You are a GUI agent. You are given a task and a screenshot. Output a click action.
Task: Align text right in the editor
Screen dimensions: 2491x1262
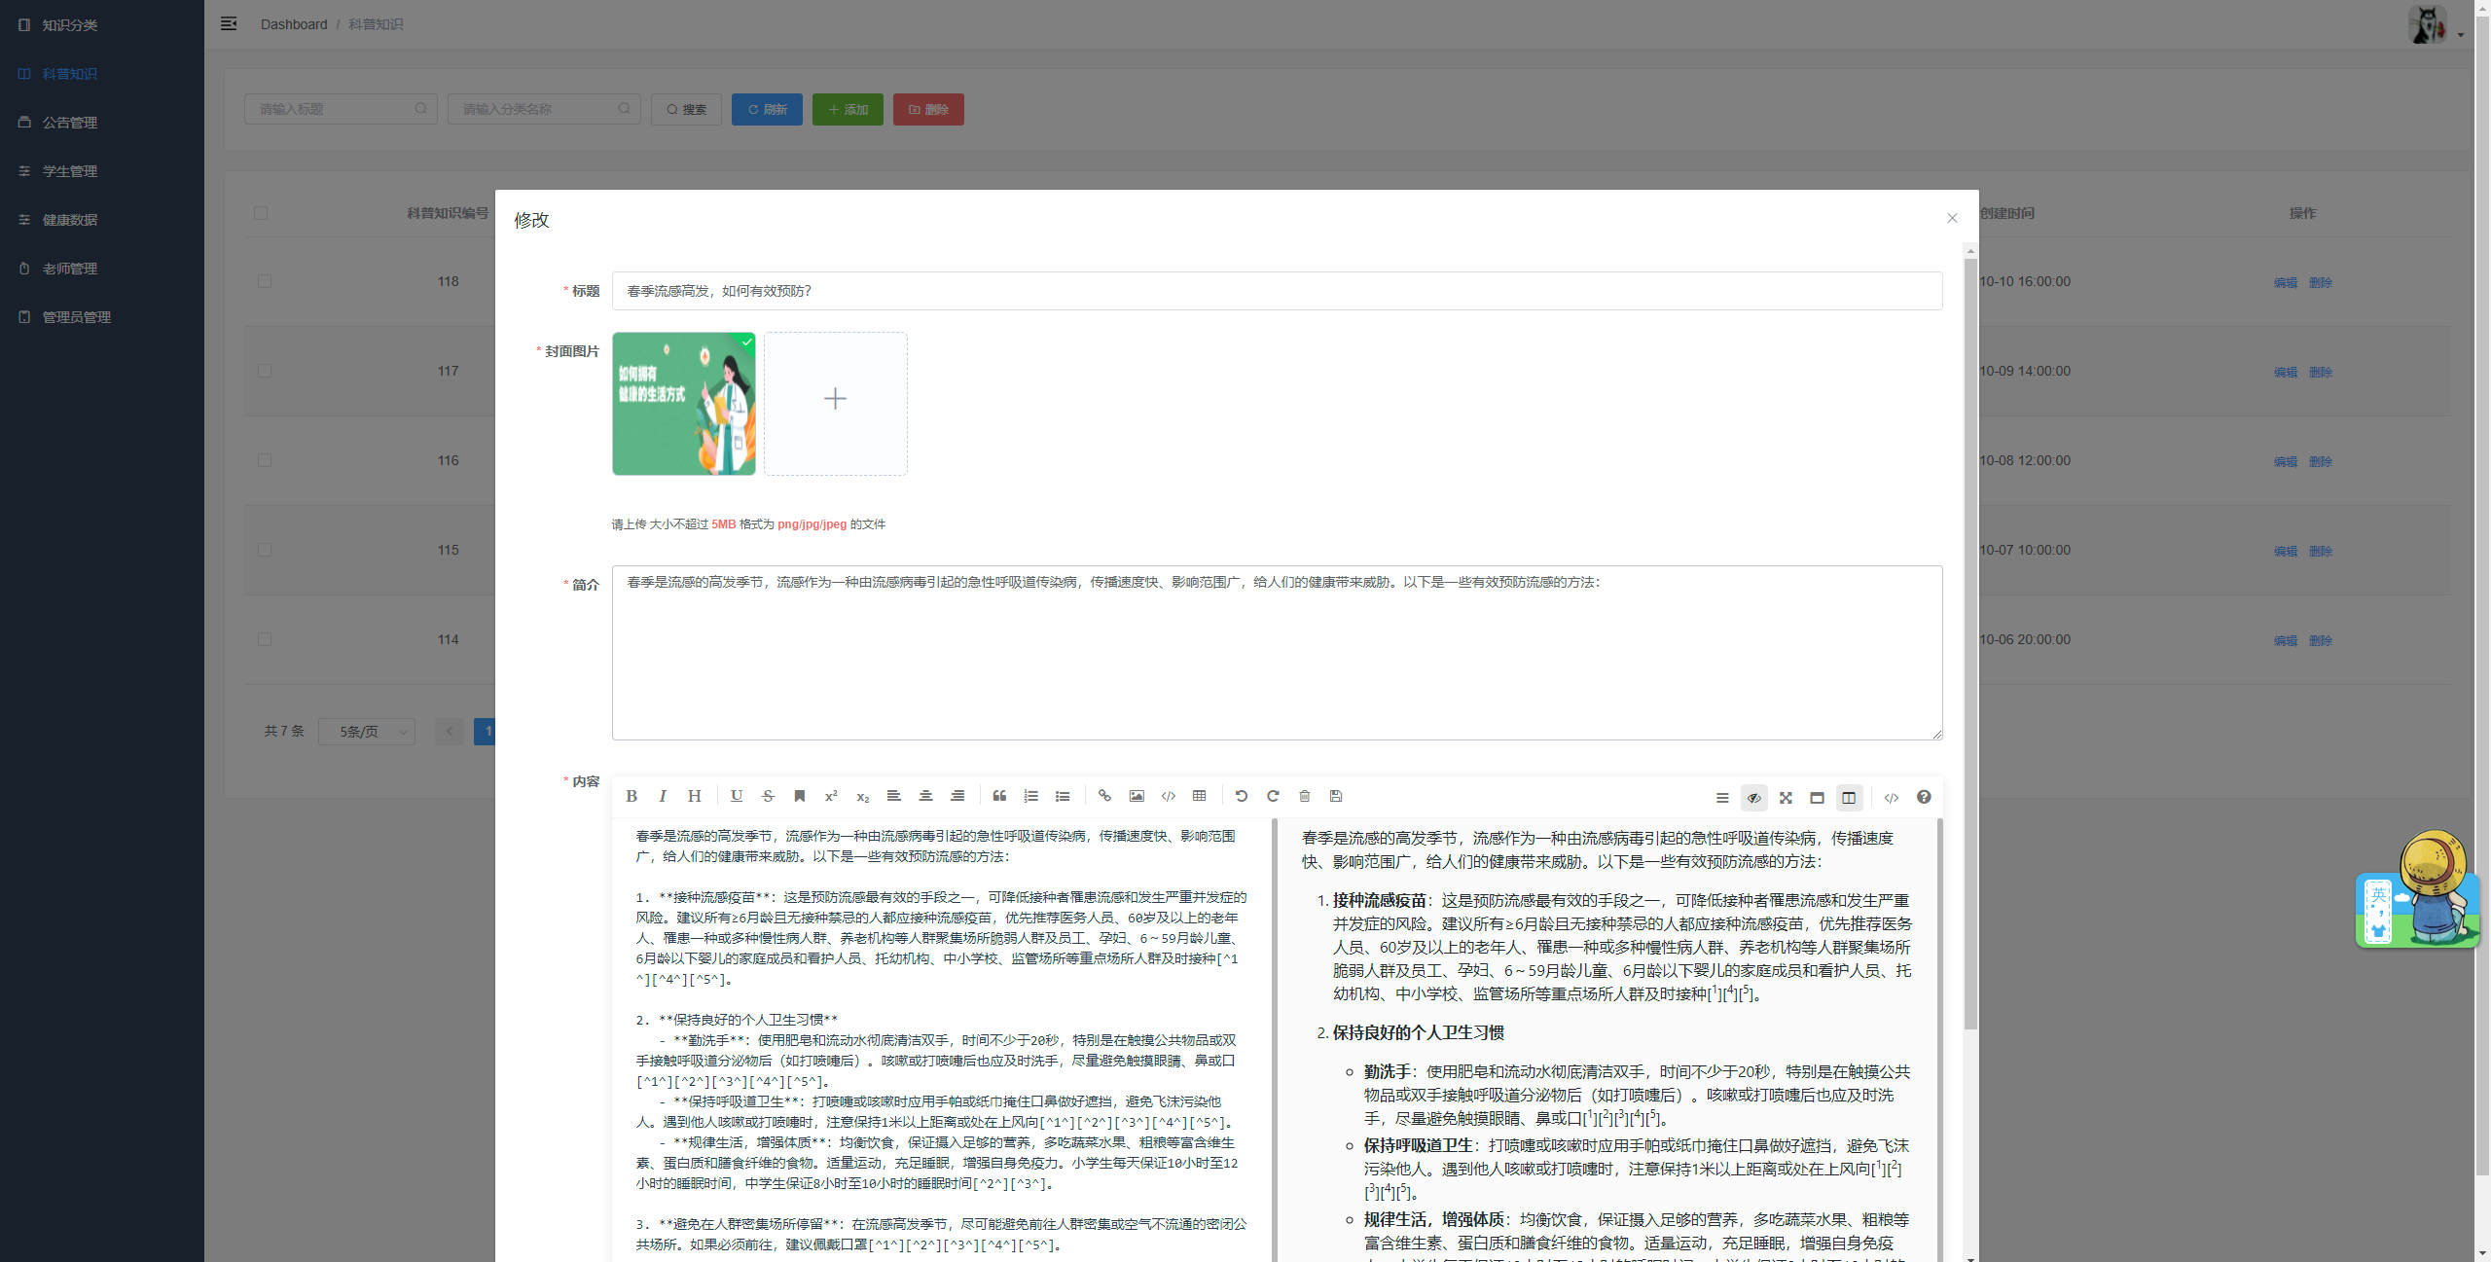coord(957,796)
